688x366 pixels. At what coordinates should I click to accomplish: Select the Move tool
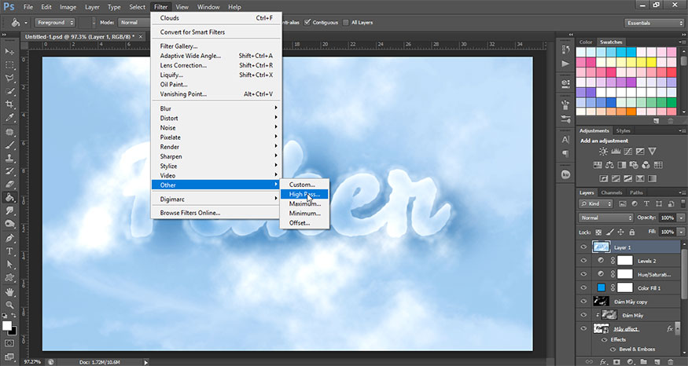[9, 52]
